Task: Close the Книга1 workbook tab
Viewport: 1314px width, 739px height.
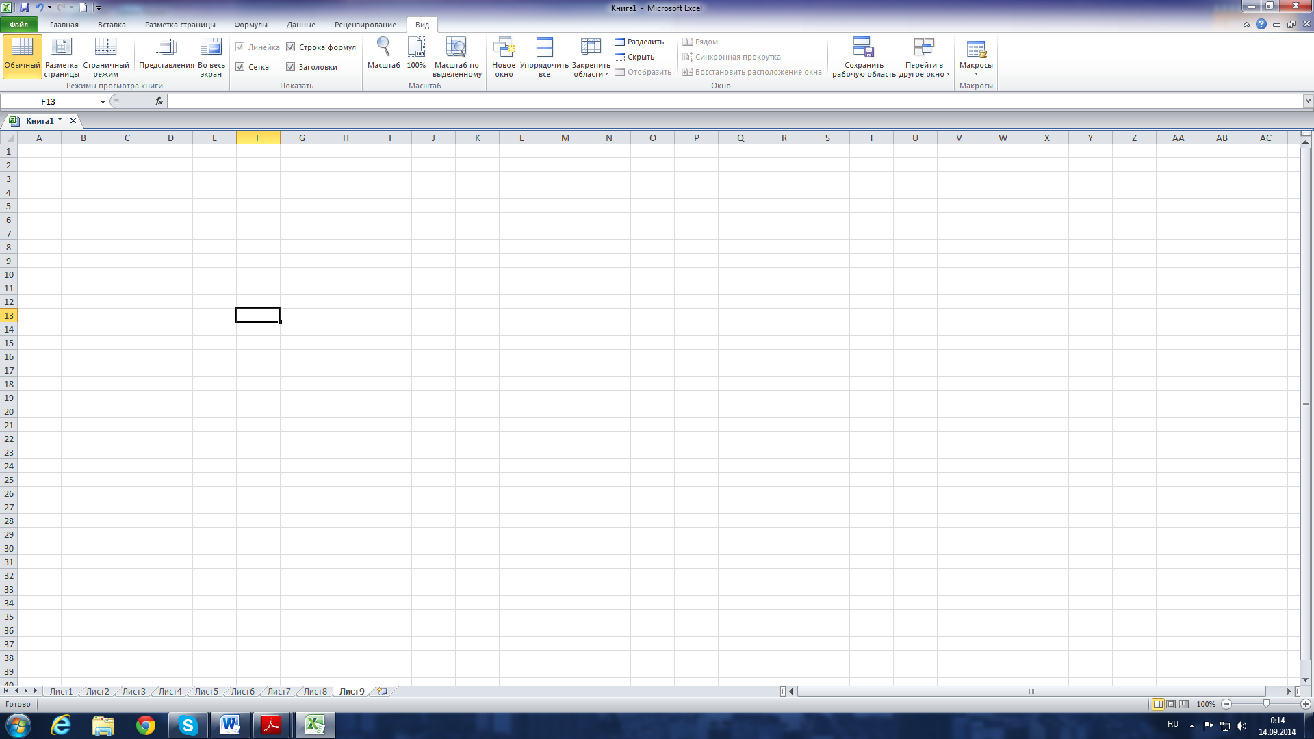Action: point(73,121)
